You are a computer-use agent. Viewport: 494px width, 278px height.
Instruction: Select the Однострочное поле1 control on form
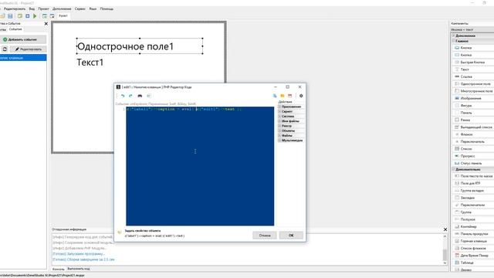click(140, 46)
